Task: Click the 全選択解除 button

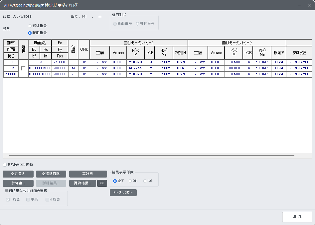Action: [51, 174]
